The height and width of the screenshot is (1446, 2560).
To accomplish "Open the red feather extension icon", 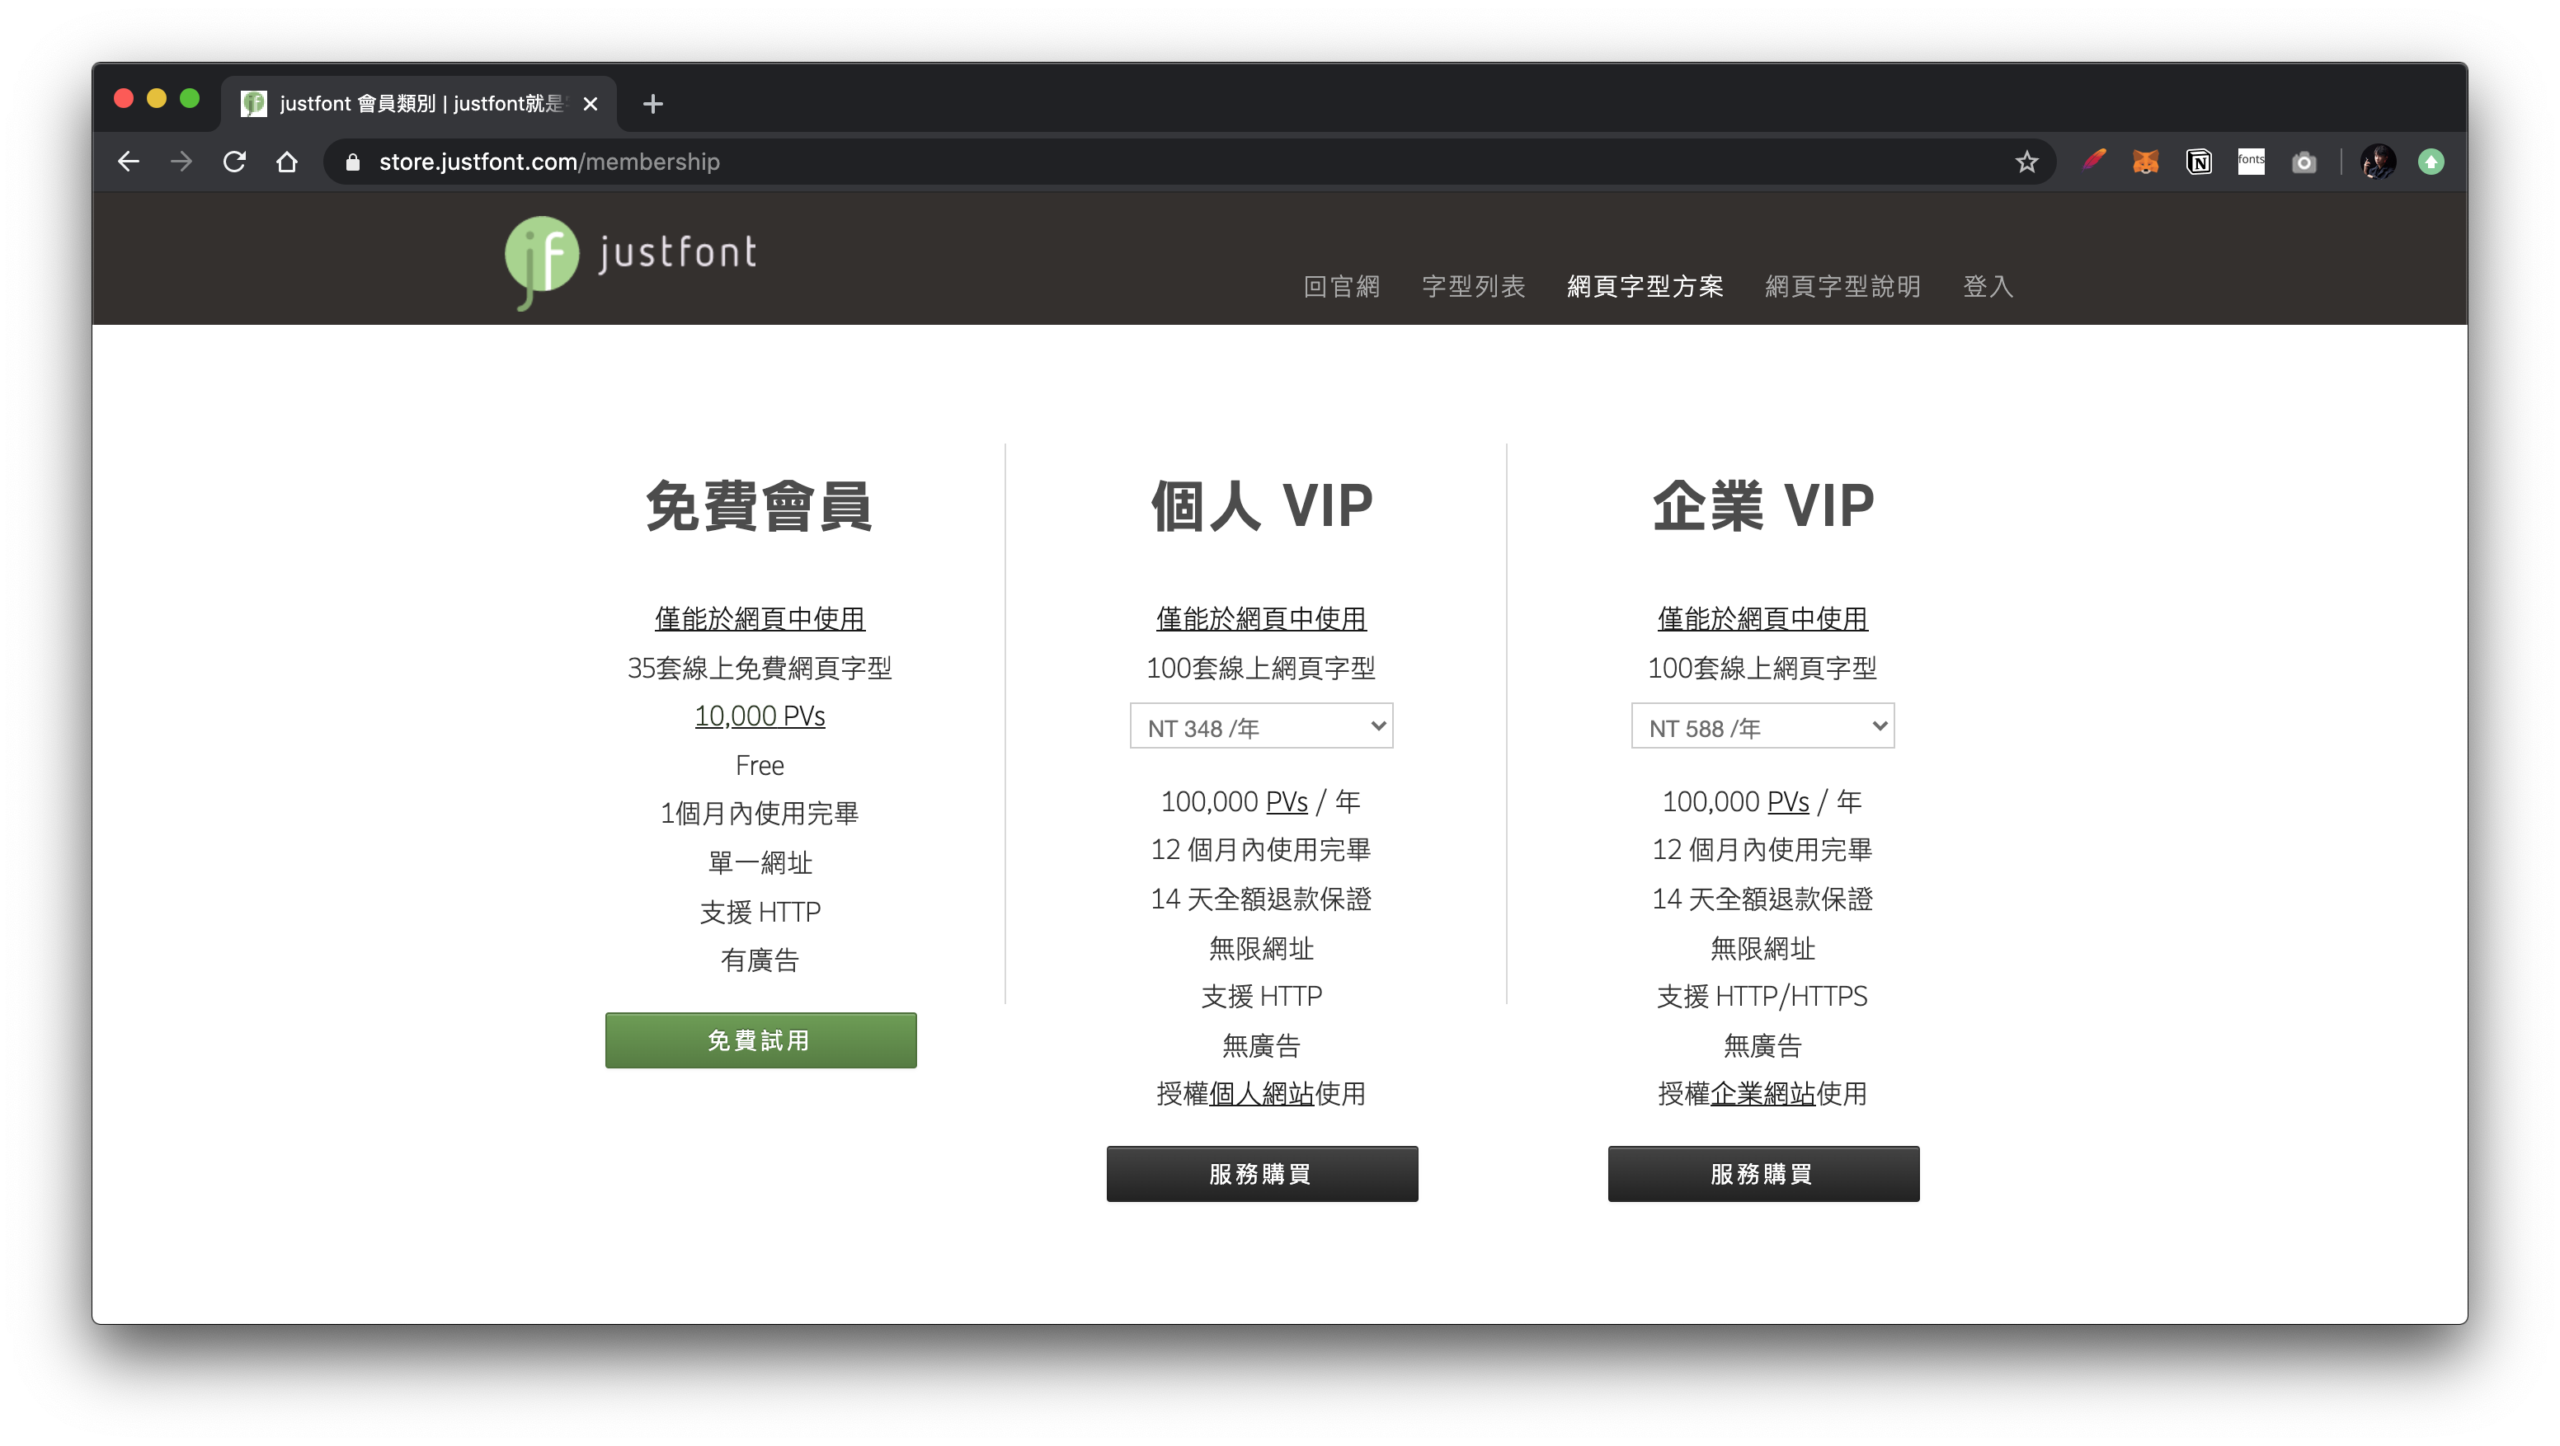I will tap(2094, 161).
